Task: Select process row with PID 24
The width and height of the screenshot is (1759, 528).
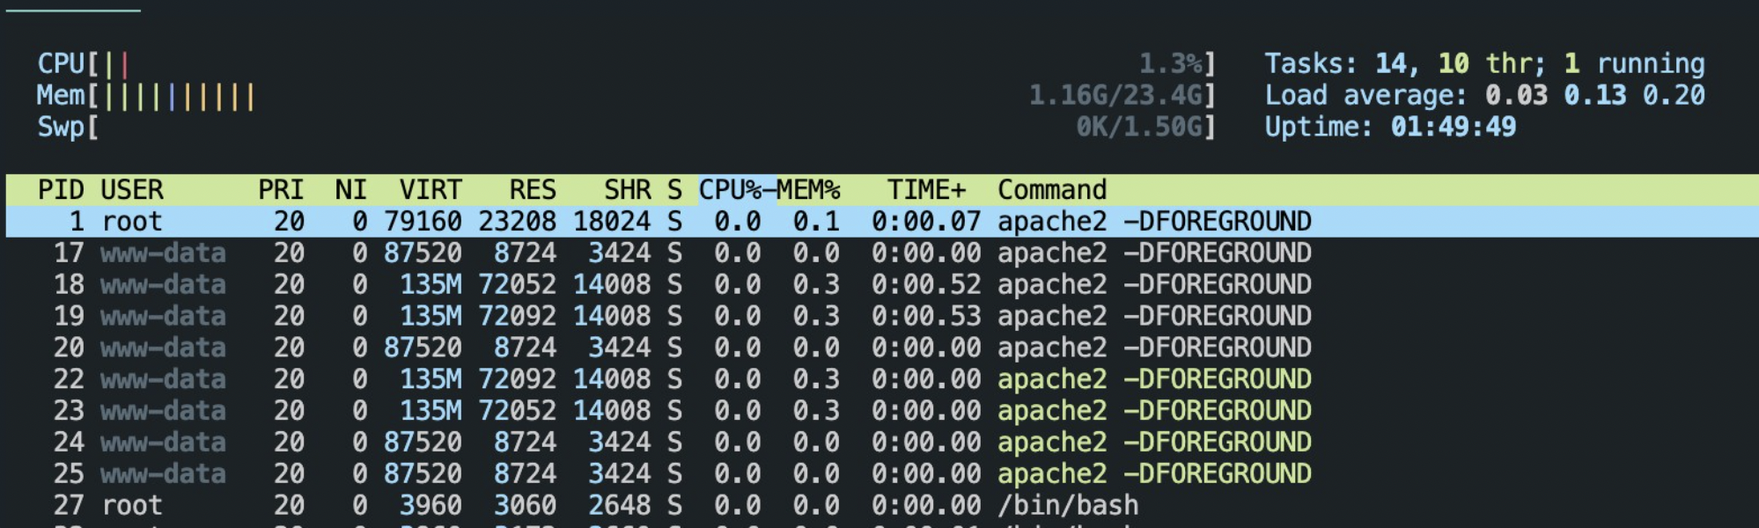Action: 882,443
